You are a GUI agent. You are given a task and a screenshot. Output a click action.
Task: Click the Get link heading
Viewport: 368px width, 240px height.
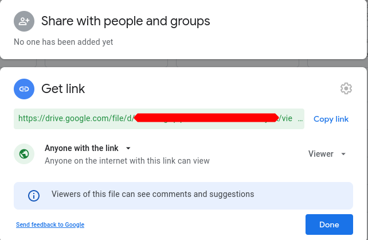(x=63, y=89)
